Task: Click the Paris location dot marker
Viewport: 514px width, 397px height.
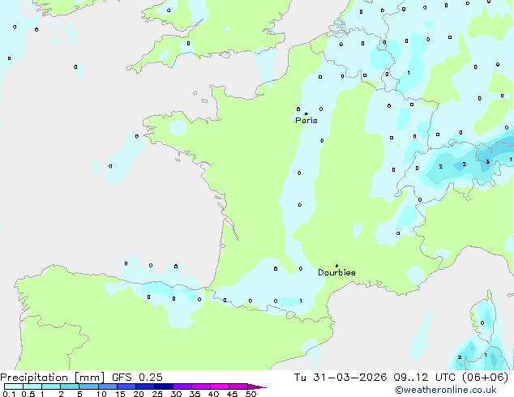Action: tap(306, 113)
